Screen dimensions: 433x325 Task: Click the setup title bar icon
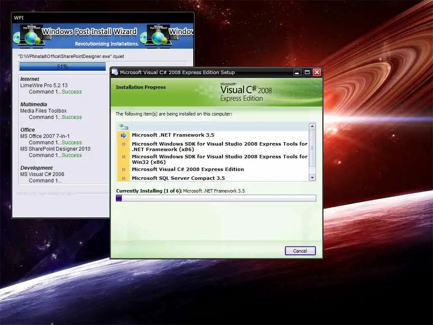coord(115,72)
